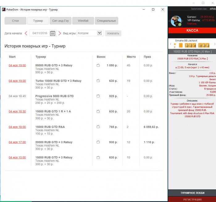Open the 04 ноя 17:00 tournament link

tap(17, 142)
